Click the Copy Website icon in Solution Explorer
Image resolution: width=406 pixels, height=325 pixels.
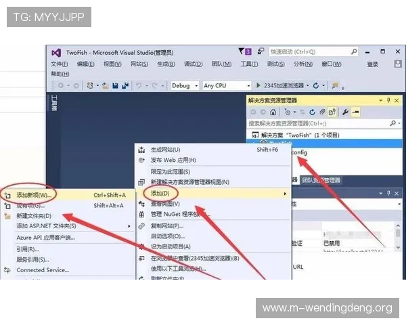point(322,112)
